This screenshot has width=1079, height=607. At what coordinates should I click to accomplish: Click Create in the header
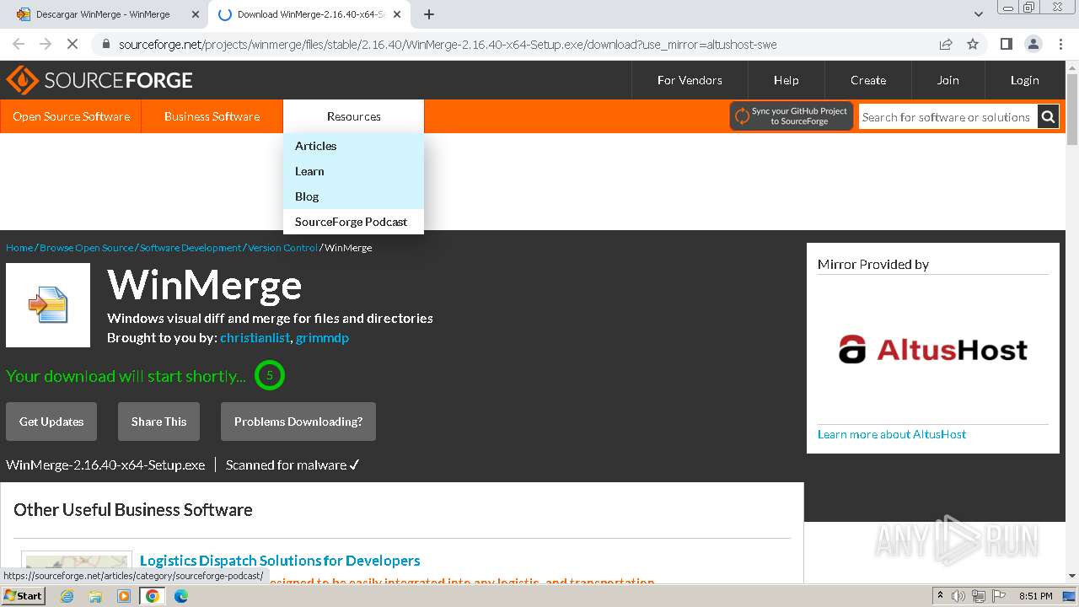coord(868,80)
